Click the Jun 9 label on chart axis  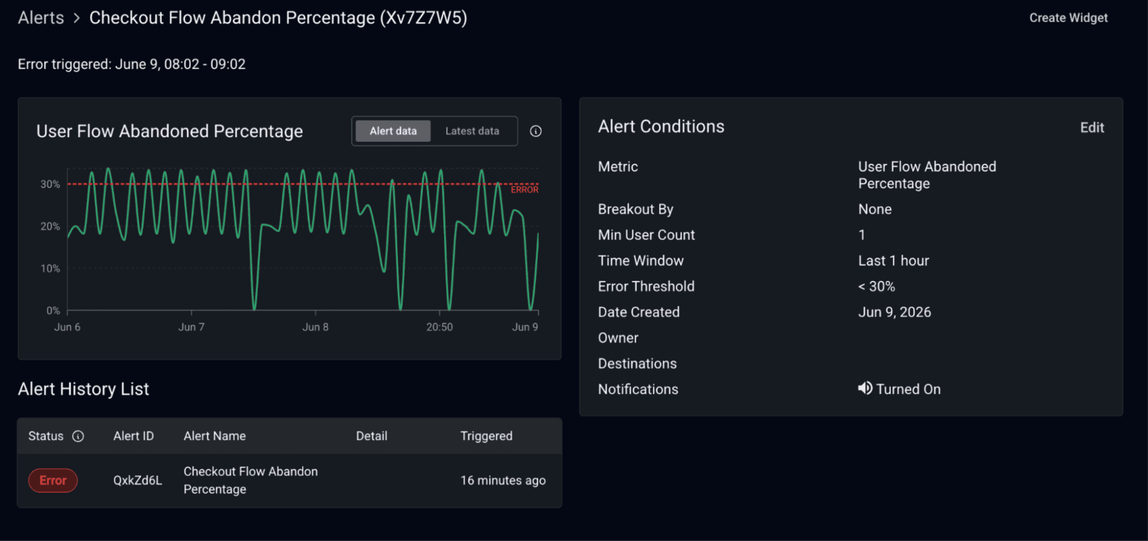525,327
